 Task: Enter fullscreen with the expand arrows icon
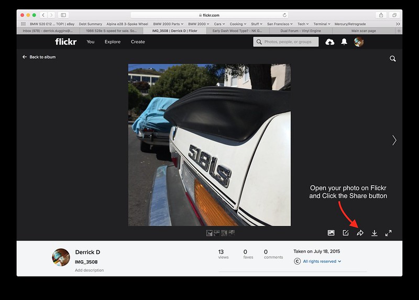tap(389, 233)
